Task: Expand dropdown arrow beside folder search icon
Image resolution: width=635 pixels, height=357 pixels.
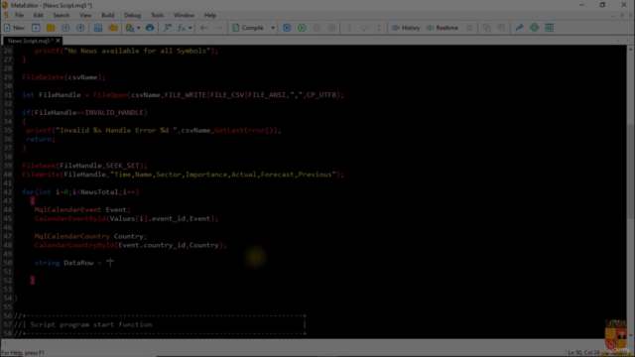Action: (x=139, y=28)
